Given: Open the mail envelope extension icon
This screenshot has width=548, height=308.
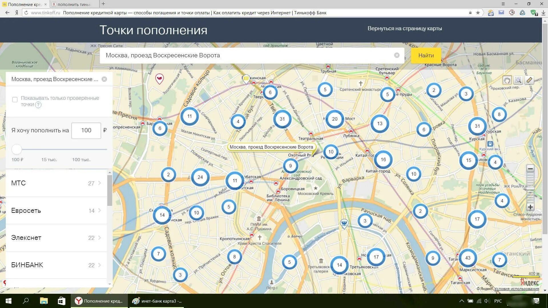Looking at the screenshot, I should 501,13.
